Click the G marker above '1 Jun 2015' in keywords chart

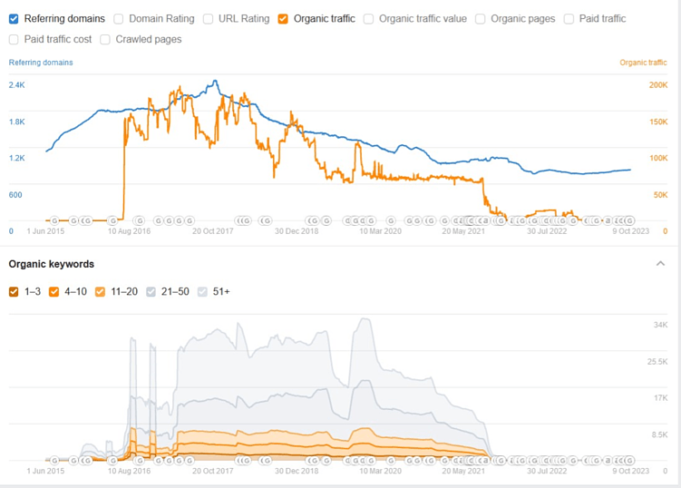54,460
